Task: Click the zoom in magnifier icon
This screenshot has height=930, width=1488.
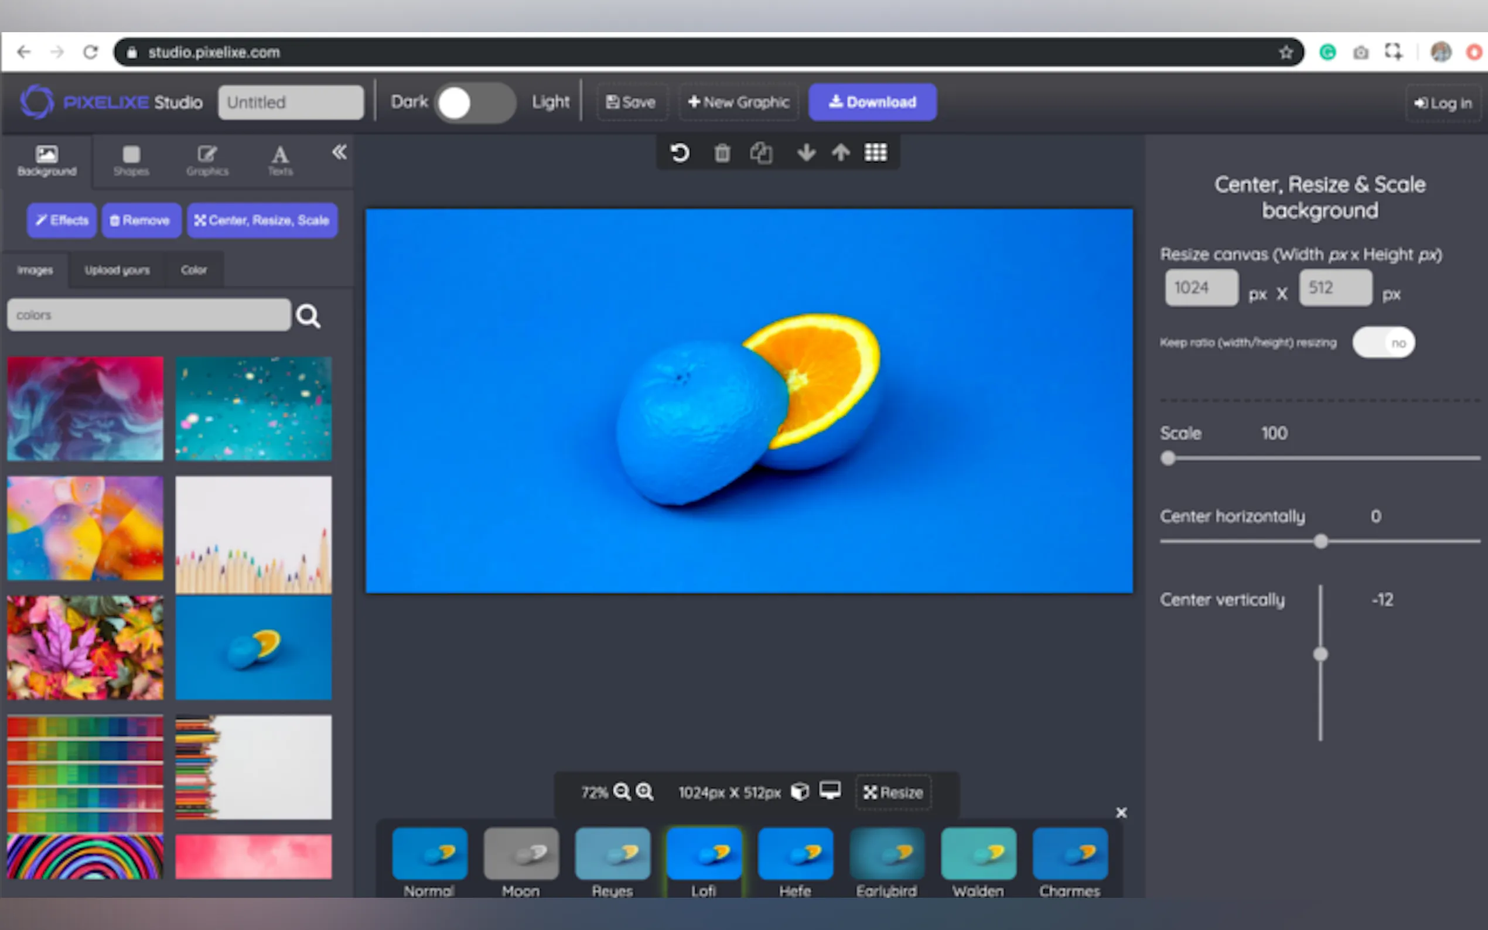Action: [x=644, y=792]
